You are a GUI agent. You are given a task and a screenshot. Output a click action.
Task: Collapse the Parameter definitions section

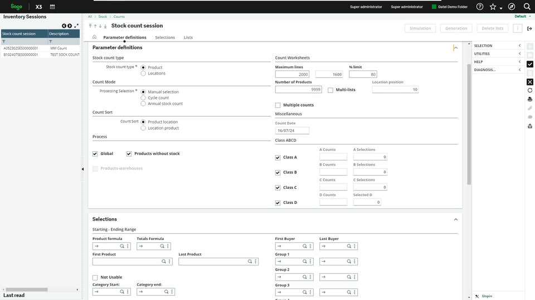[x=456, y=48]
